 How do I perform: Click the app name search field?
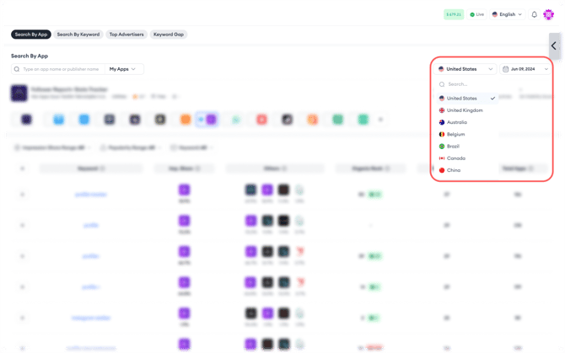pos(59,69)
